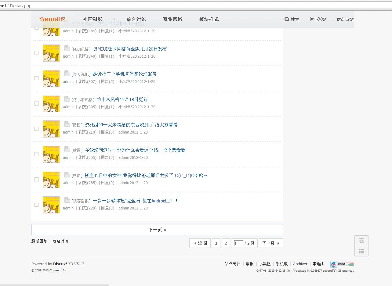This screenshot has width=392, height=286.
Task: Go to 仿点点站 link in navbar
Action: point(345,19)
